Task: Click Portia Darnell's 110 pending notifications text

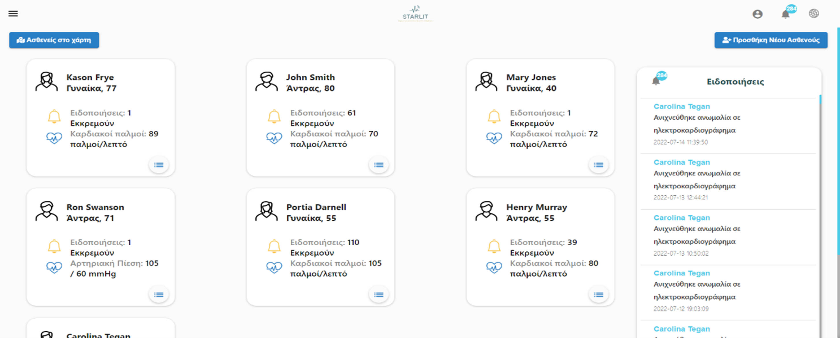Action: [324, 247]
